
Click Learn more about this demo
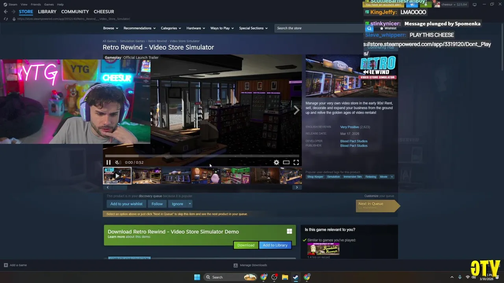[116, 237]
